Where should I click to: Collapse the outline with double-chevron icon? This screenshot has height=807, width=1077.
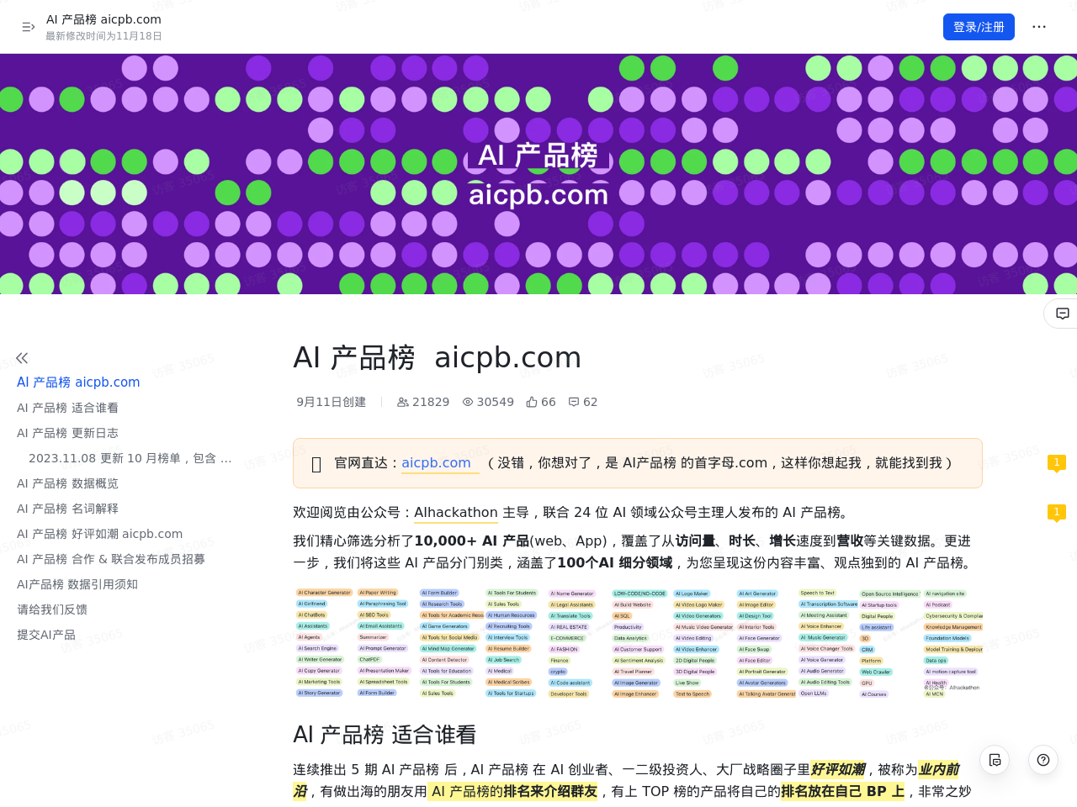(22, 358)
